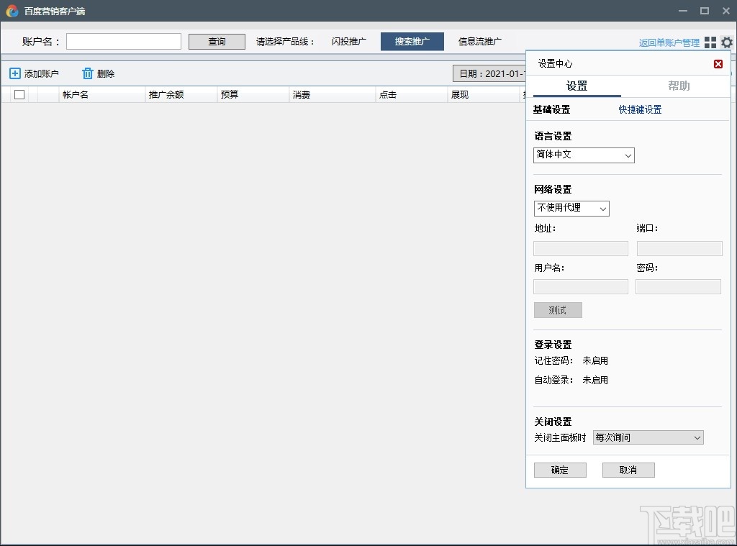Click the 账户名 account name input field
This screenshot has width=737, height=546.
click(x=123, y=41)
